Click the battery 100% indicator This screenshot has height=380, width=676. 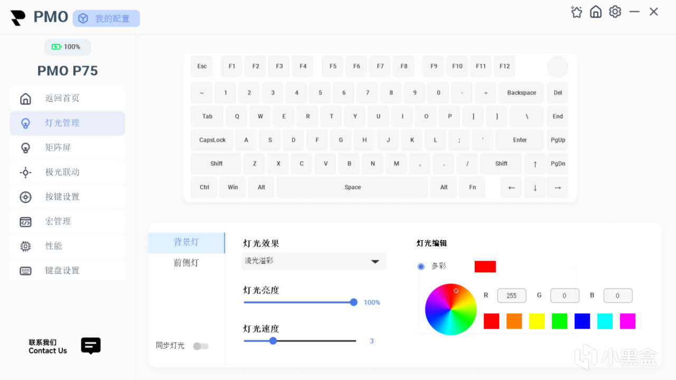(68, 47)
